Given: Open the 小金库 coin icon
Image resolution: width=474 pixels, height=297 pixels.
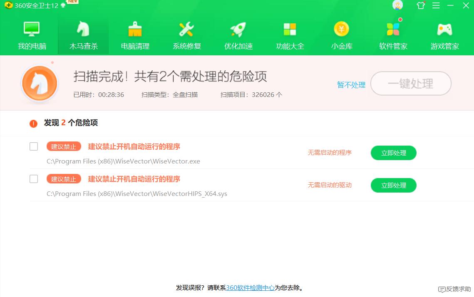Looking at the screenshot, I should tap(341, 29).
